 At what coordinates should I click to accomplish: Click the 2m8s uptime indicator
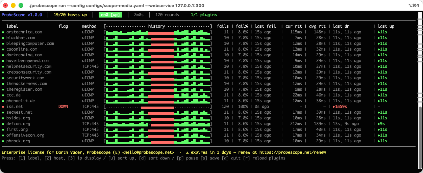139,15
